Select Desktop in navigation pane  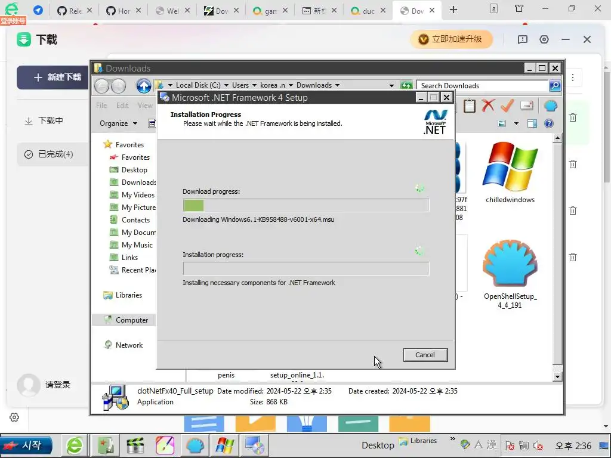point(129,170)
